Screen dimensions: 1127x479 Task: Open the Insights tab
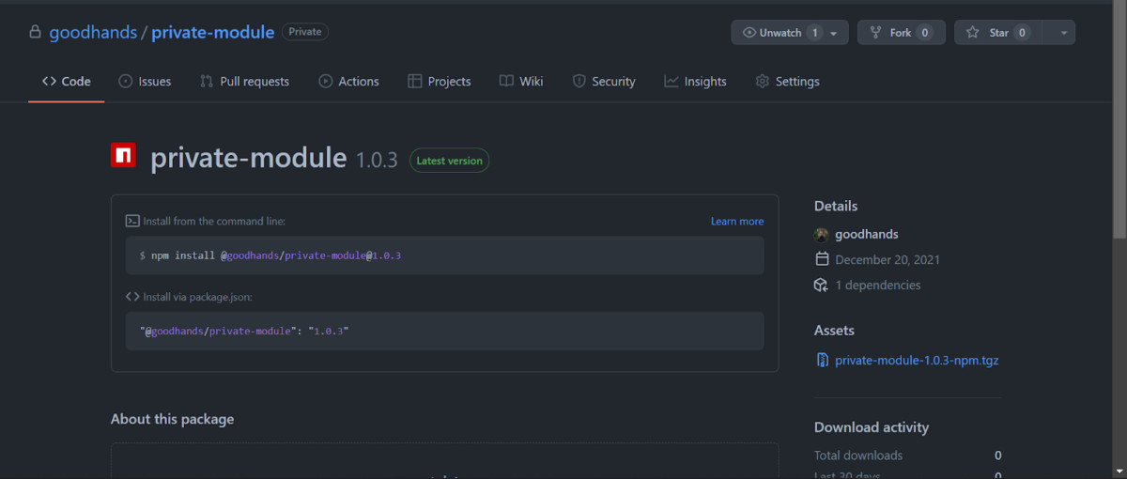click(695, 82)
